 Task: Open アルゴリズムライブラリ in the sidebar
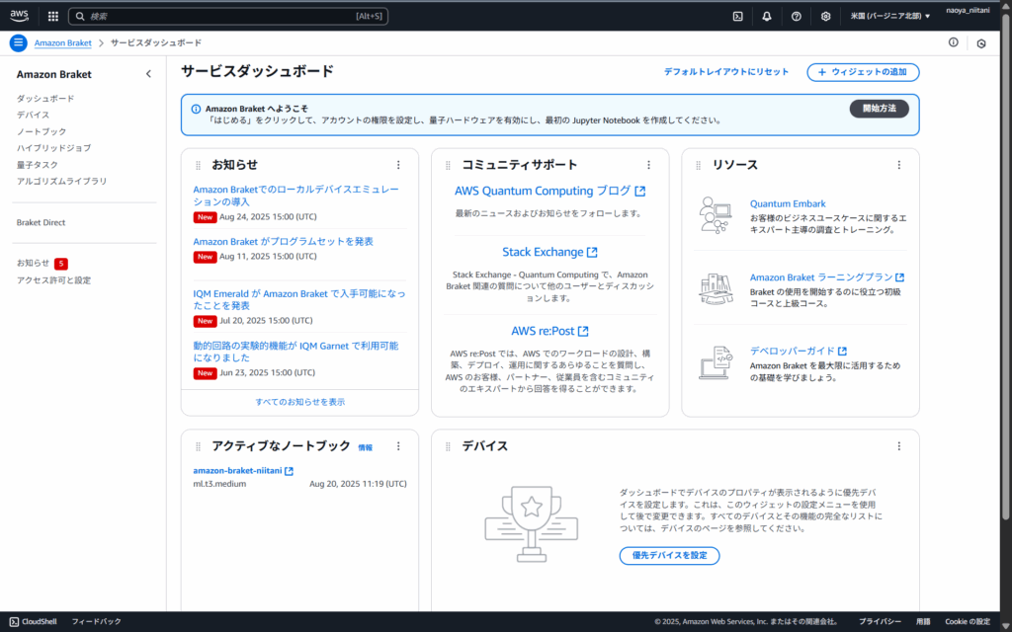tap(62, 182)
